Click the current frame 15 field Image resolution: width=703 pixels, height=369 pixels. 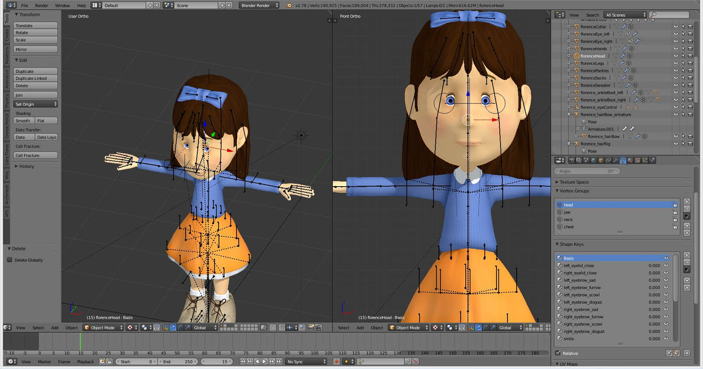tap(217, 362)
